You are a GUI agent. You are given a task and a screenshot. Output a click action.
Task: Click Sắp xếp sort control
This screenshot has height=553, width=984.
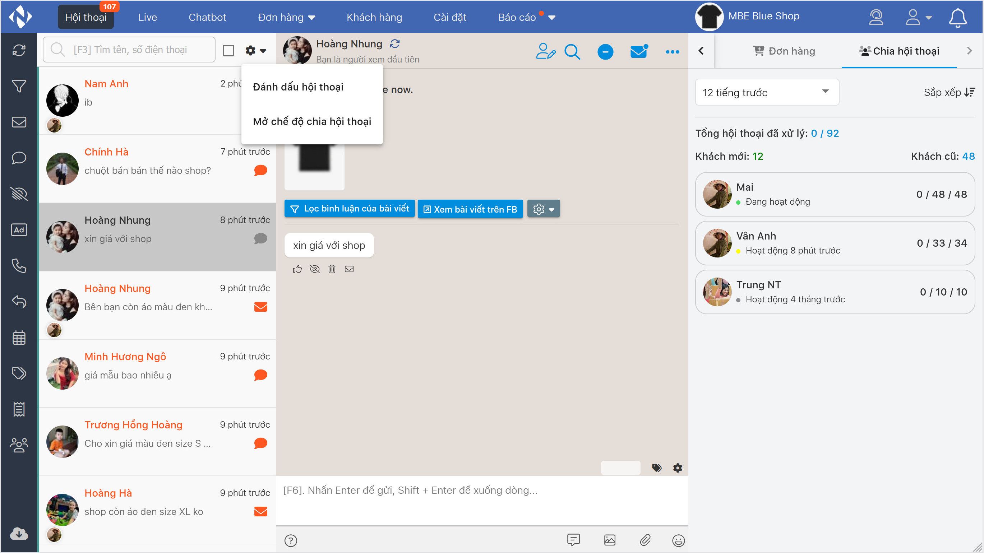[949, 92]
